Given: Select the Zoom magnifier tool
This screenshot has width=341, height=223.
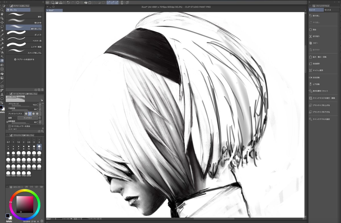Looking at the screenshot, I should click(2, 10).
